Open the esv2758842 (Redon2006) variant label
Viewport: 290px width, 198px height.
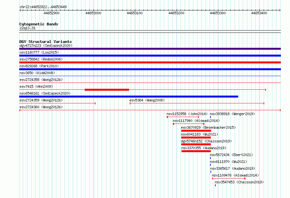(x=41, y=59)
